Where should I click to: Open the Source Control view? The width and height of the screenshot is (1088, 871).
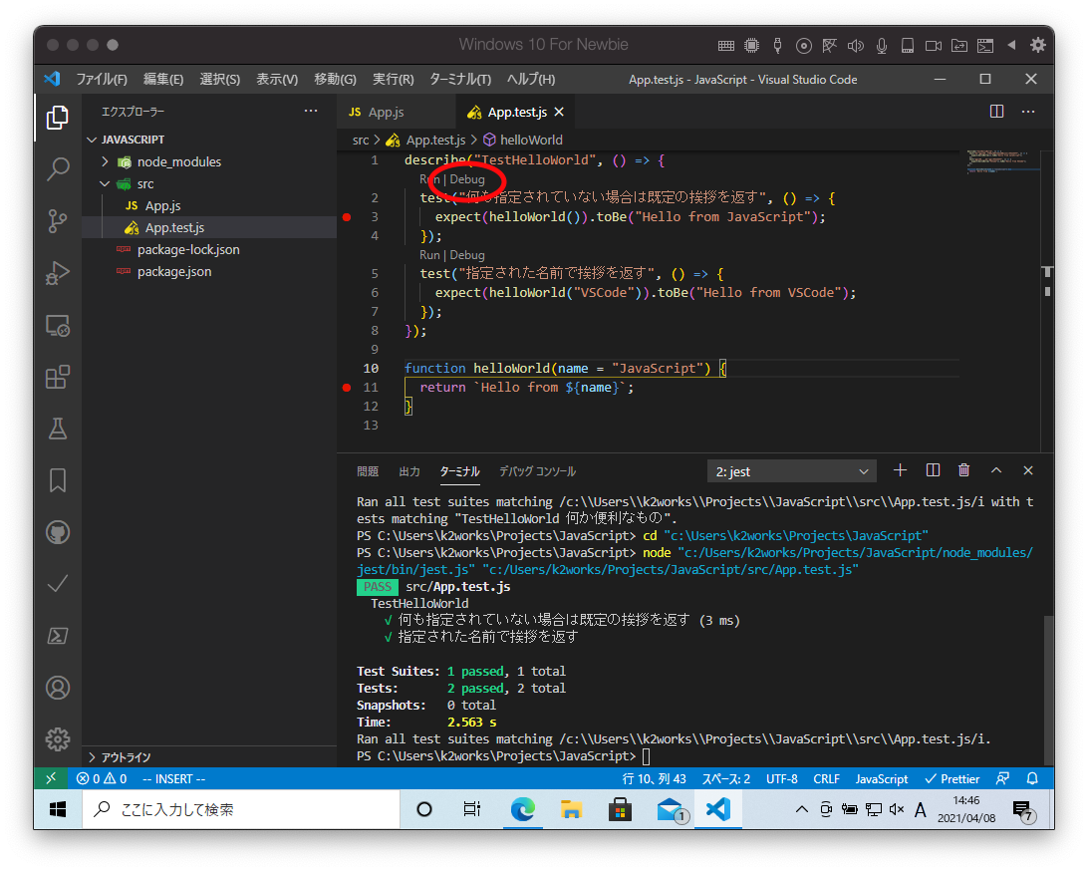[x=58, y=221]
